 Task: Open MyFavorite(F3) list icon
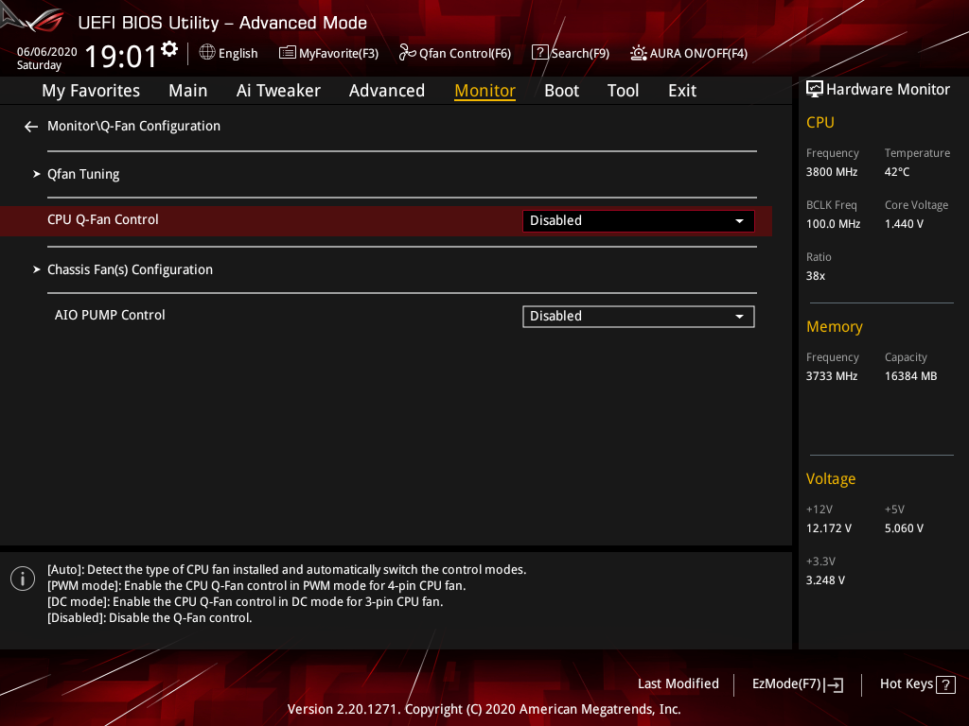tap(288, 53)
